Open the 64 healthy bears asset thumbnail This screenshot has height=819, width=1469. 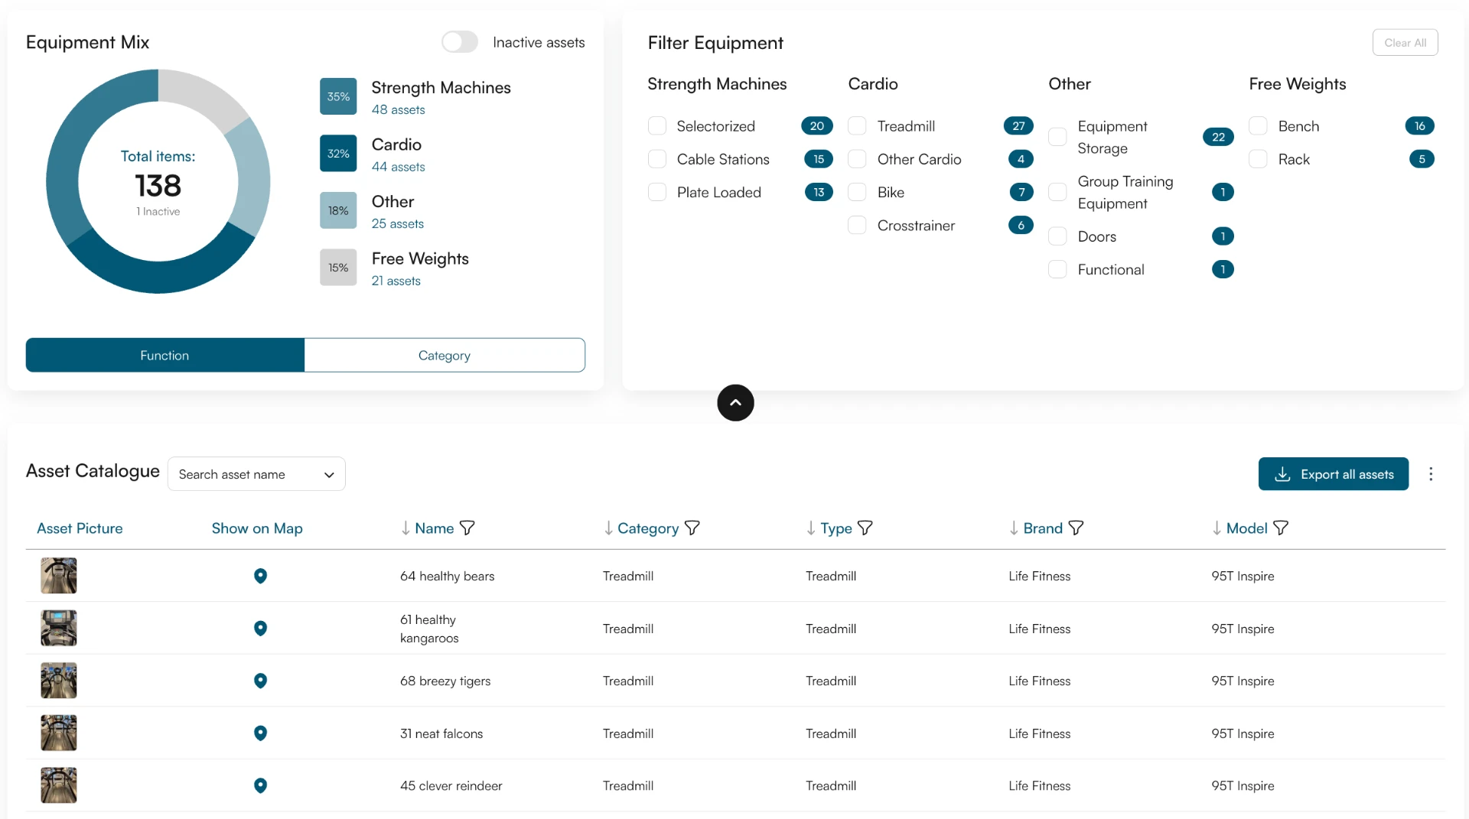coord(59,576)
